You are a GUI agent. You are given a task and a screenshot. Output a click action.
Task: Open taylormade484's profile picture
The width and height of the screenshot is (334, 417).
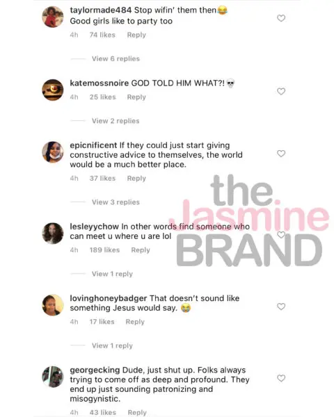point(53,17)
